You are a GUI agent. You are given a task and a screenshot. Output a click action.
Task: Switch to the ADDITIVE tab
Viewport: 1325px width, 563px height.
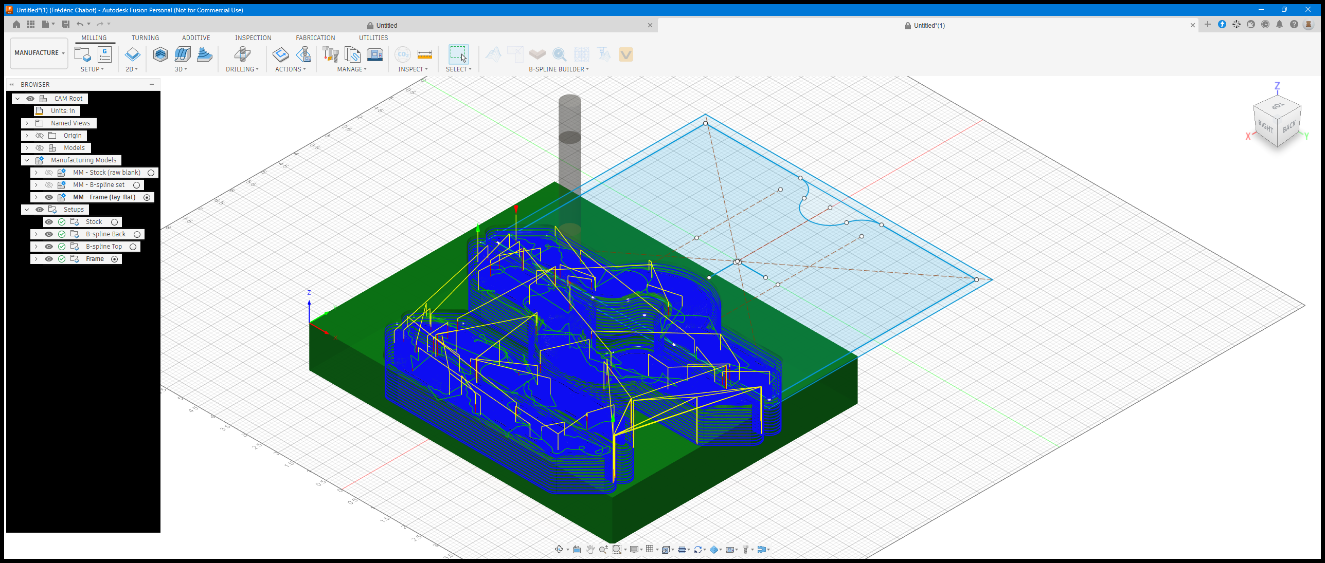196,38
